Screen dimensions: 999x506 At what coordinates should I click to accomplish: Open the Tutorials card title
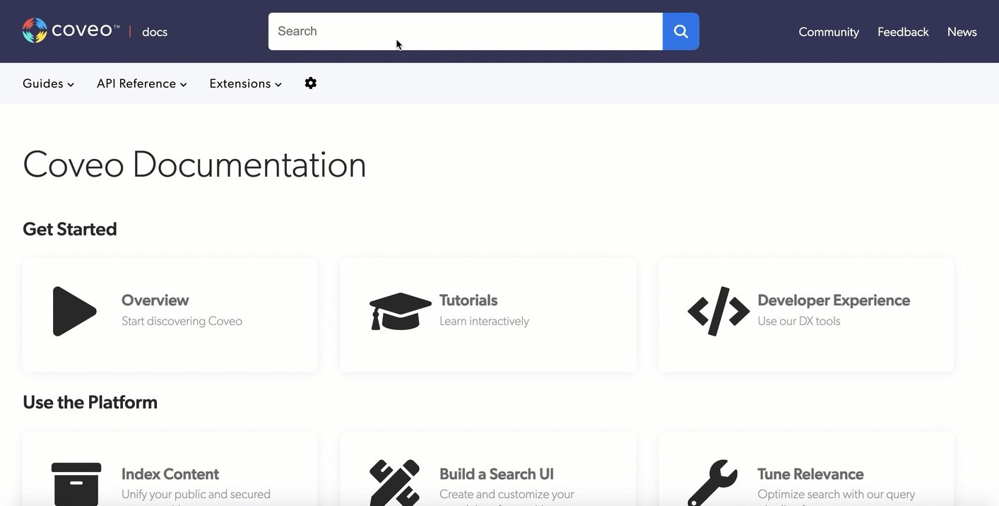pos(468,300)
